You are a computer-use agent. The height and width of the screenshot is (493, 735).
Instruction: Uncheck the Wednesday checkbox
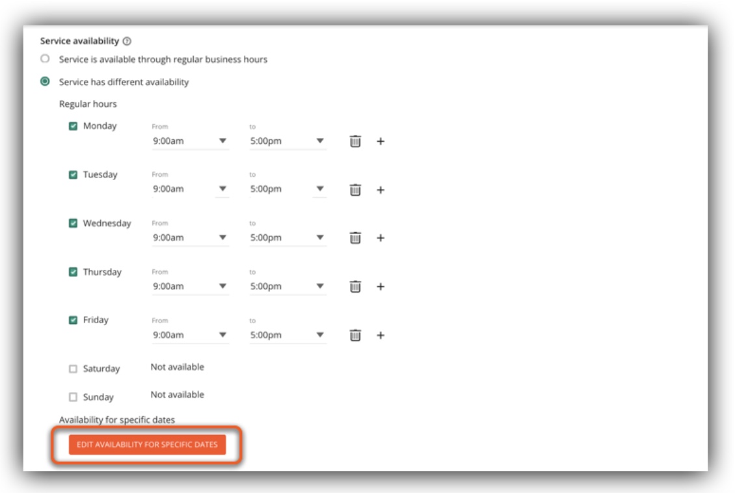click(x=73, y=223)
